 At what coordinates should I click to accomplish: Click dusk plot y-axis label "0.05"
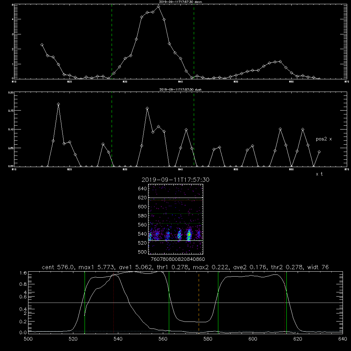click(11, 148)
